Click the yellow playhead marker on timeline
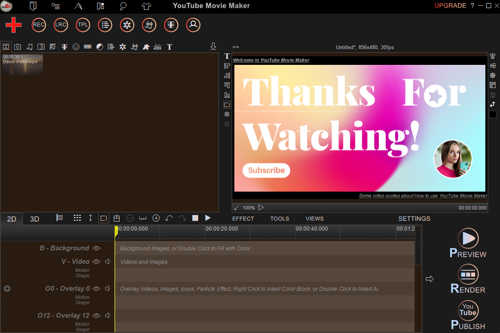Image resolution: width=500 pixels, height=333 pixels. click(116, 231)
